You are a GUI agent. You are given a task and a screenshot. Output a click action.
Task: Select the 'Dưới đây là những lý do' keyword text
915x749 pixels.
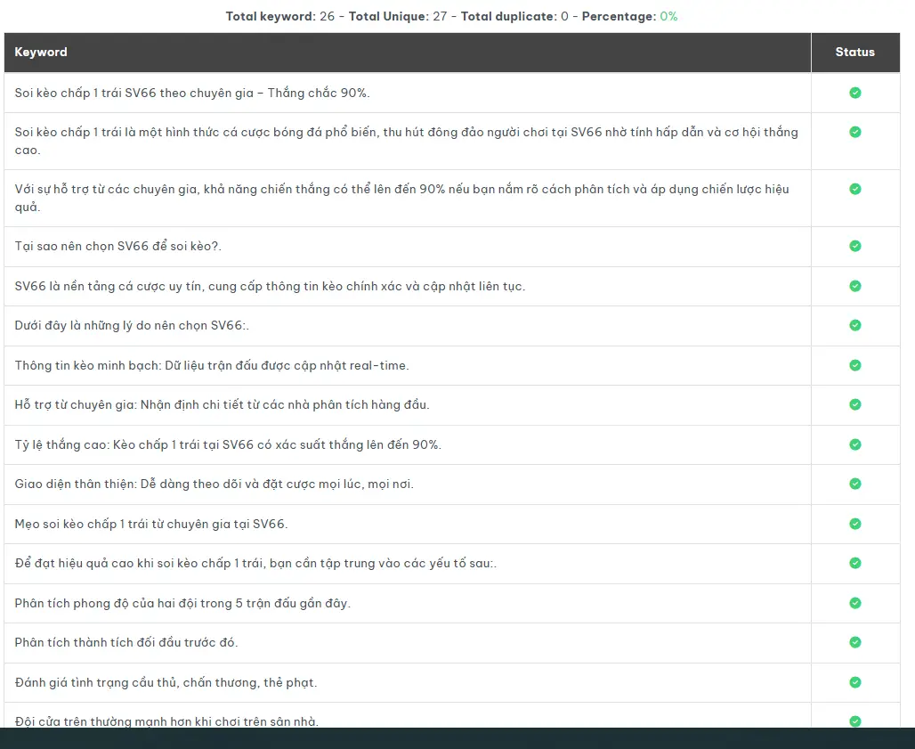pyautogui.click(x=132, y=326)
